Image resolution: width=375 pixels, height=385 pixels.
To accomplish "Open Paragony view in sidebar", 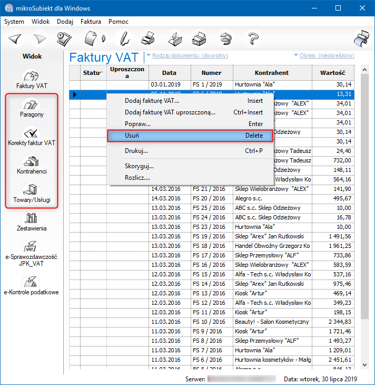I will [x=32, y=107].
